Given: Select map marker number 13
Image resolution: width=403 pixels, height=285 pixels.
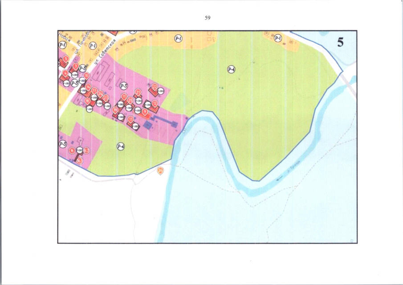Looking at the screenshot, I should (x=130, y=119).
